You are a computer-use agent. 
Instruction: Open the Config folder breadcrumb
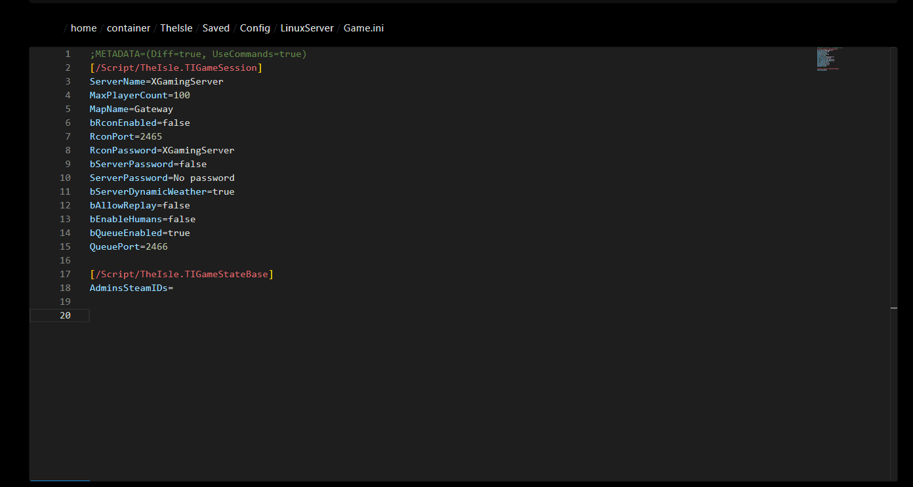tap(255, 28)
